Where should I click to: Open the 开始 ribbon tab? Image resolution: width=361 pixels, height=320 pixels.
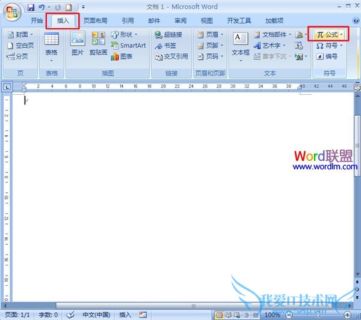pos(37,20)
